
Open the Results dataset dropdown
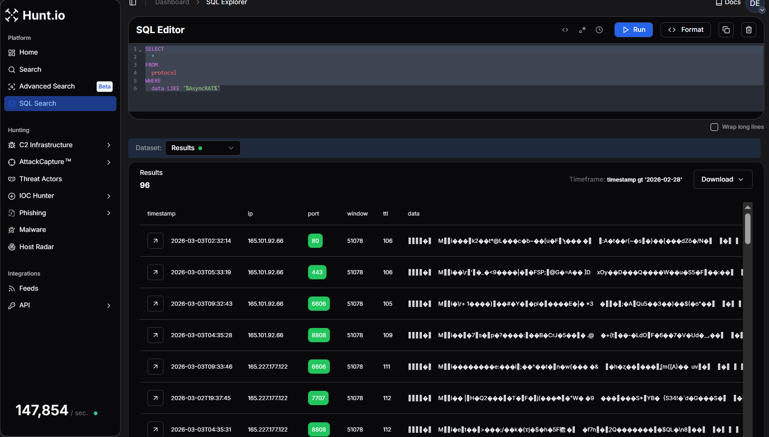(x=203, y=148)
